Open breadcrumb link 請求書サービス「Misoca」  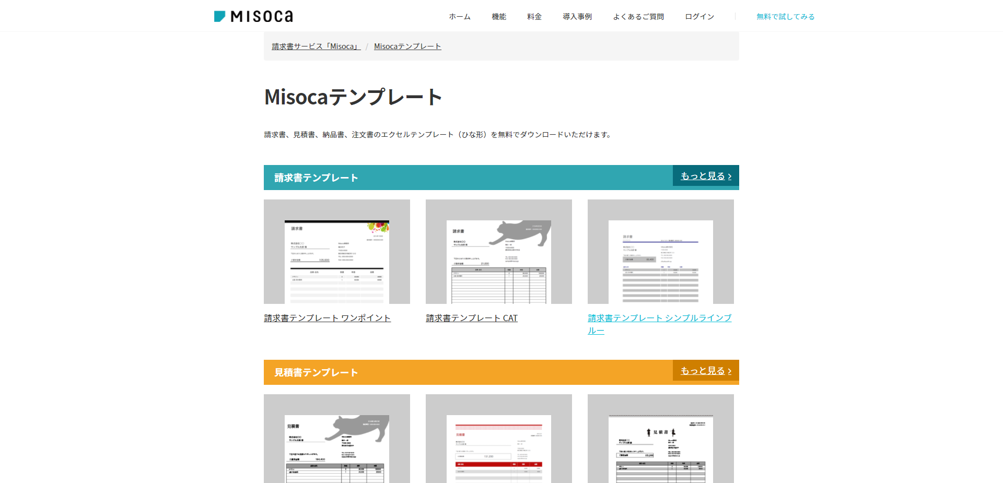pyautogui.click(x=315, y=46)
